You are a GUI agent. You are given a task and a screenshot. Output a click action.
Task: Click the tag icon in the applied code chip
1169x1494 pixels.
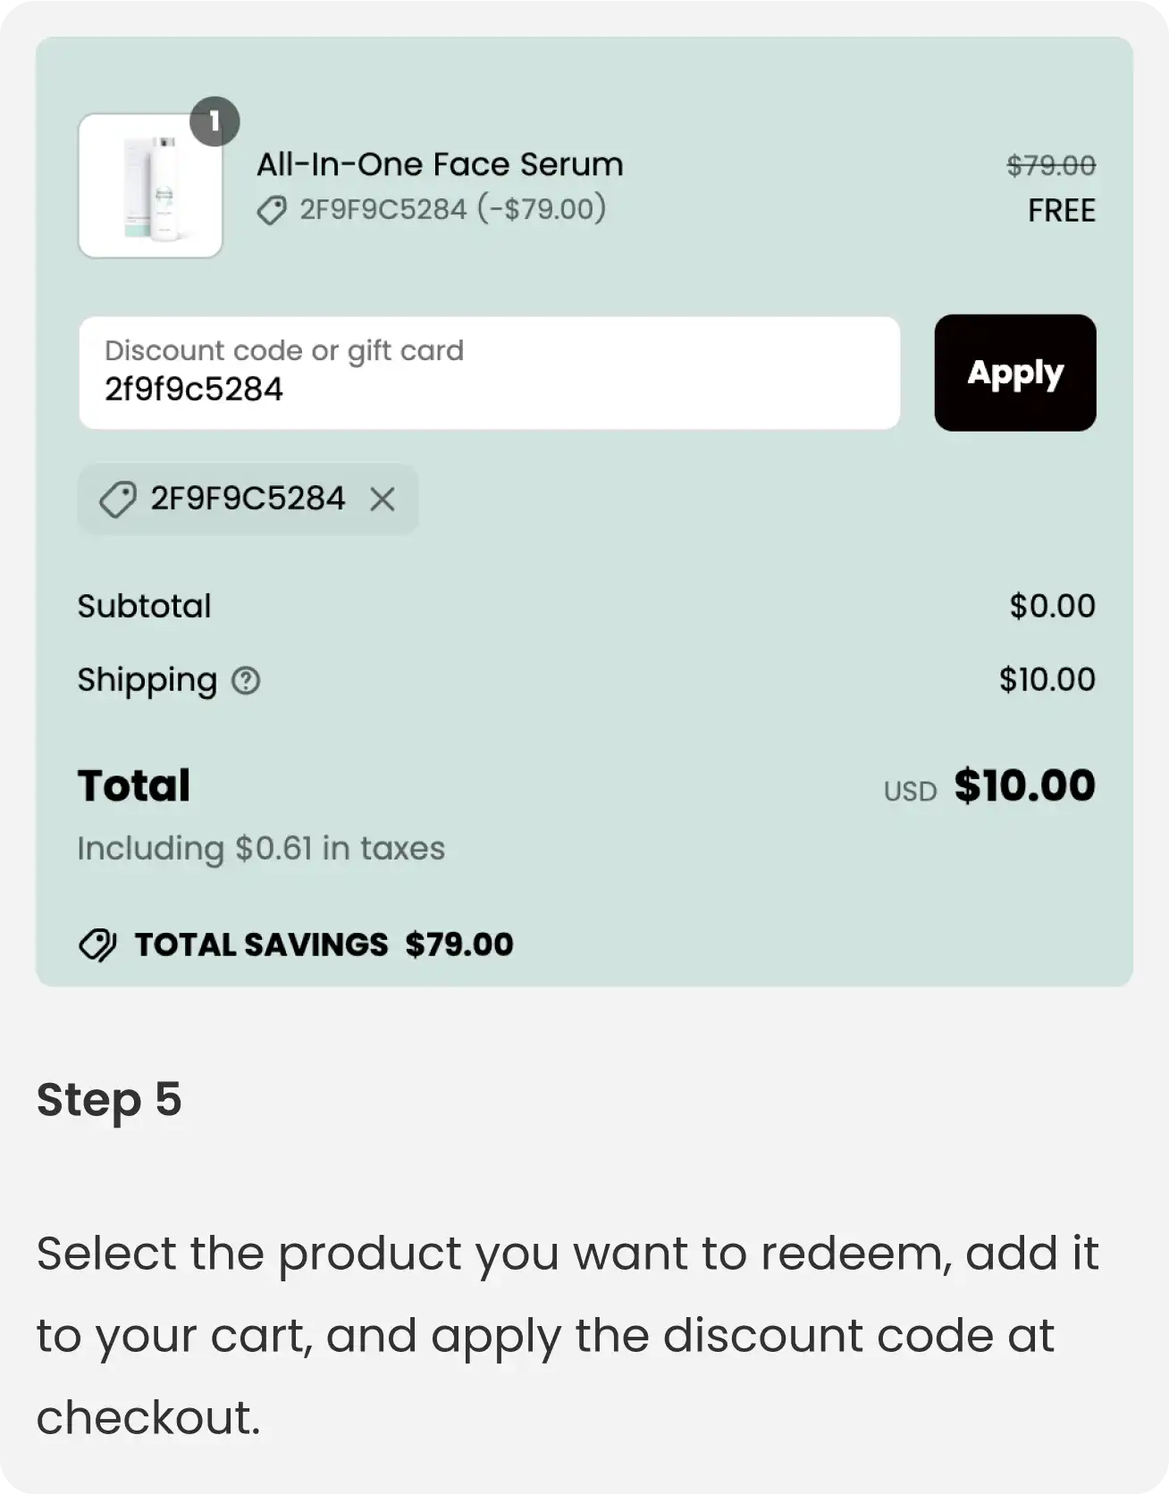[117, 499]
